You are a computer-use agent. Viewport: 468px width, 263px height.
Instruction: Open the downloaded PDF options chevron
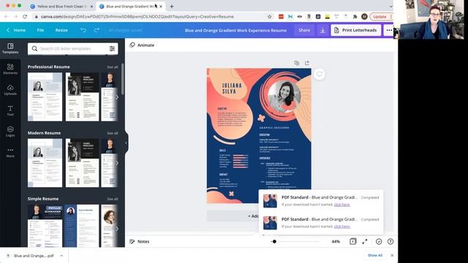pos(61,256)
